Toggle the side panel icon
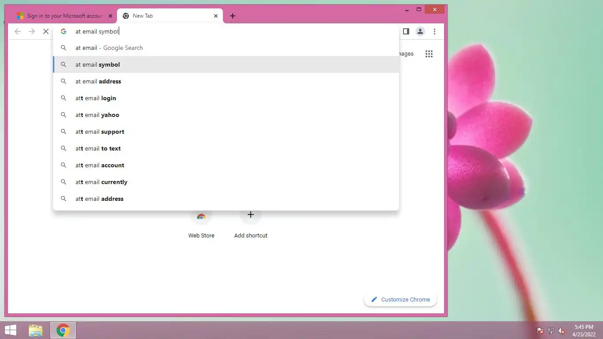This screenshot has width=603, height=339. (x=406, y=31)
